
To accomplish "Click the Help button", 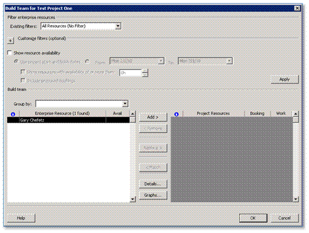I will [x=21, y=218].
